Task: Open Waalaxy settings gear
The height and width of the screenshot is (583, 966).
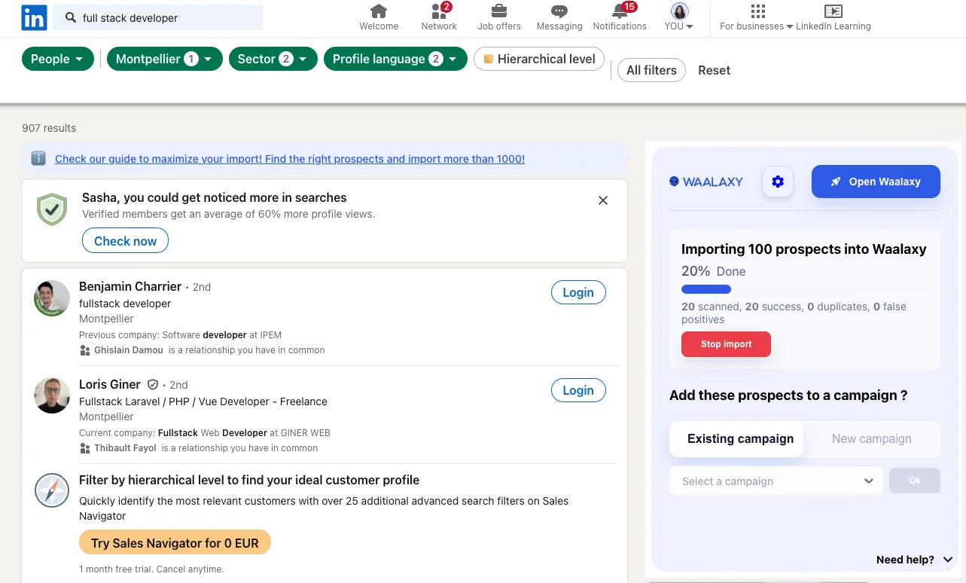Action: (778, 182)
